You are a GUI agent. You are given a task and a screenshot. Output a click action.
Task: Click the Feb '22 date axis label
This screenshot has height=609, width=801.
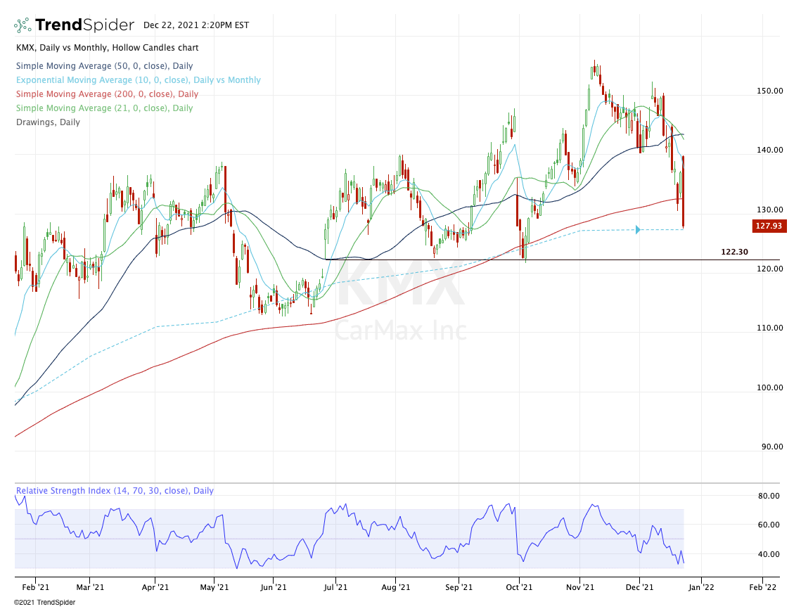[x=763, y=587]
